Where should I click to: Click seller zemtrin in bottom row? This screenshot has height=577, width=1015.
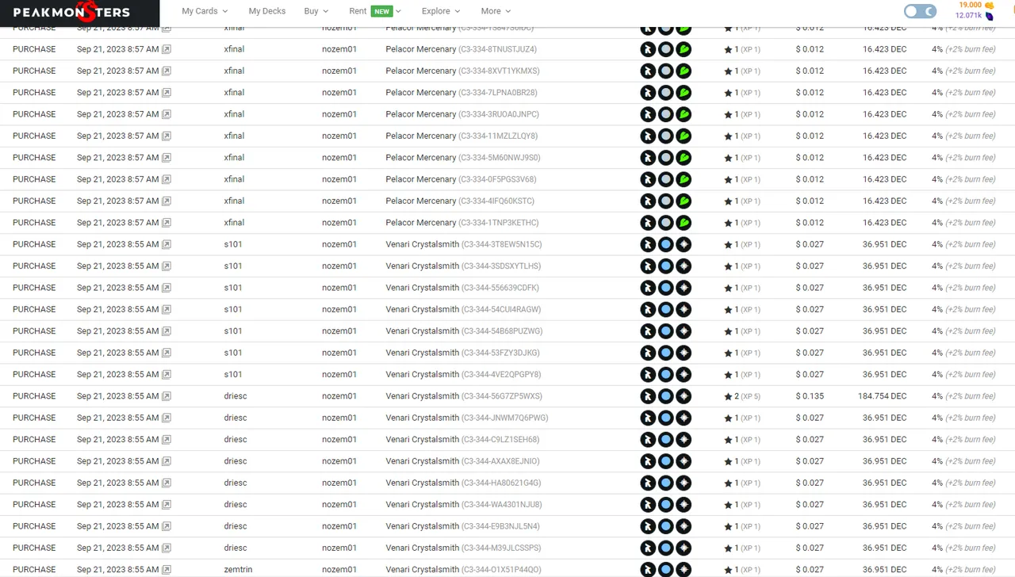pos(238,570)
